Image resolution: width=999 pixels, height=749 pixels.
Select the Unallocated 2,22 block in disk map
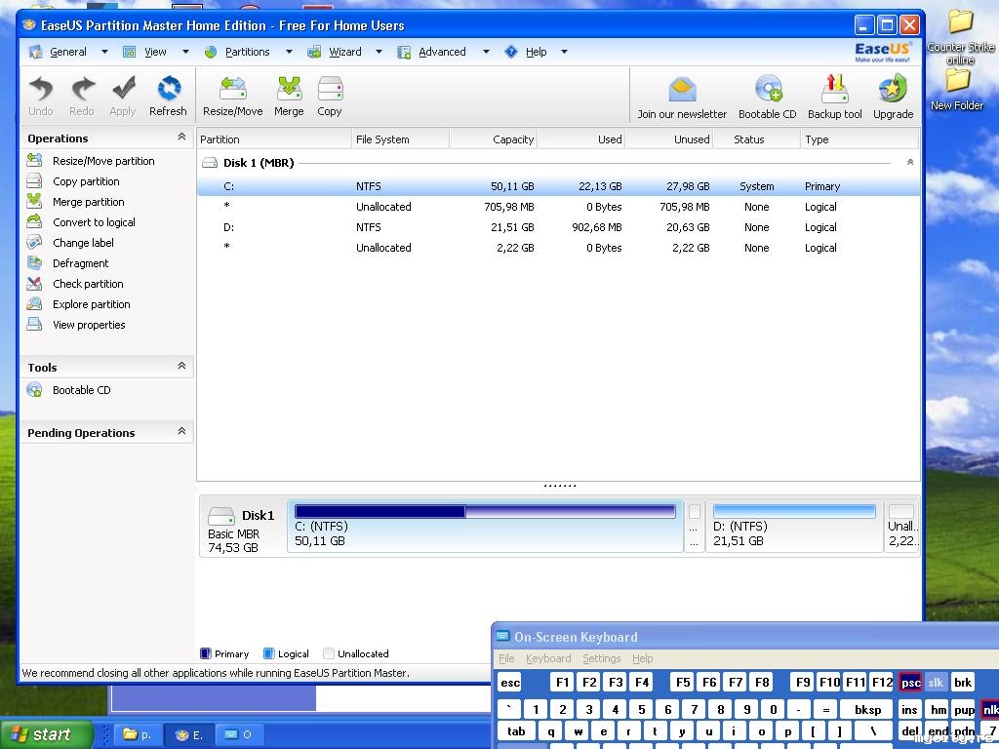[901, 527]
